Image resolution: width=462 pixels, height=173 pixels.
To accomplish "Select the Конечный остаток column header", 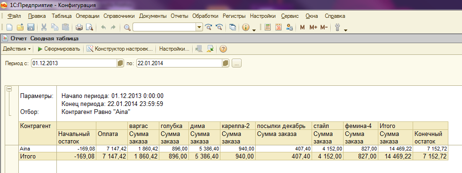I will tap(431, 137).
